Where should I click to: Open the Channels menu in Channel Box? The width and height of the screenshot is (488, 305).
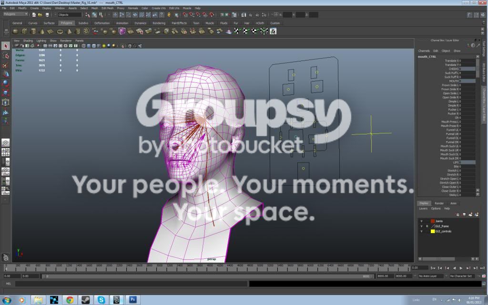tap(424, 51)
